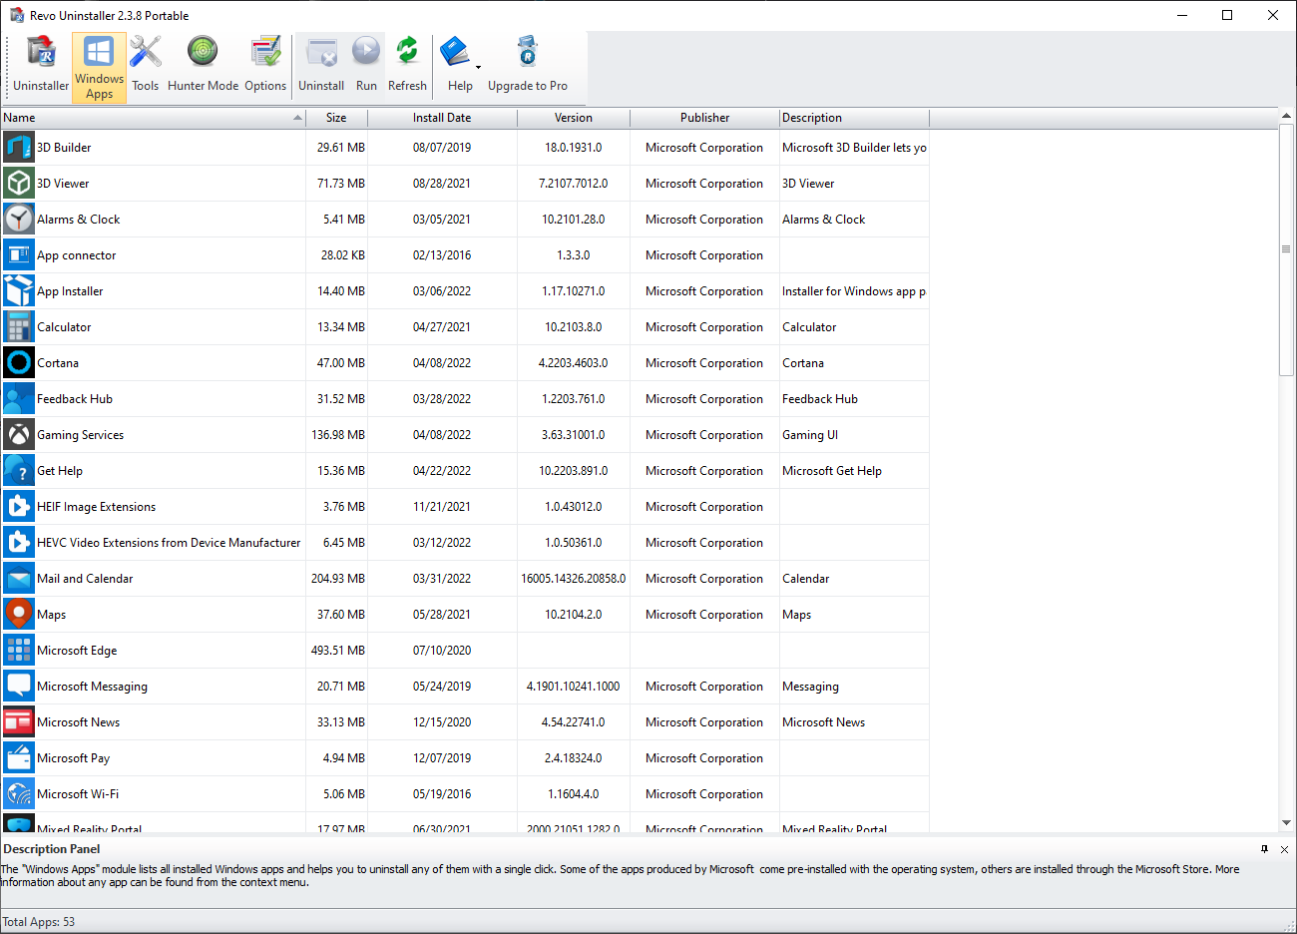Screen dimensions: 1297x934
Task: Close the Description Panel
Action: tap(1284, 849)
